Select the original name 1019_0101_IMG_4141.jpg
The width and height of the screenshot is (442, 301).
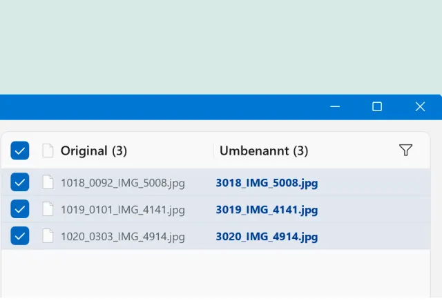[x=123, y=209]
